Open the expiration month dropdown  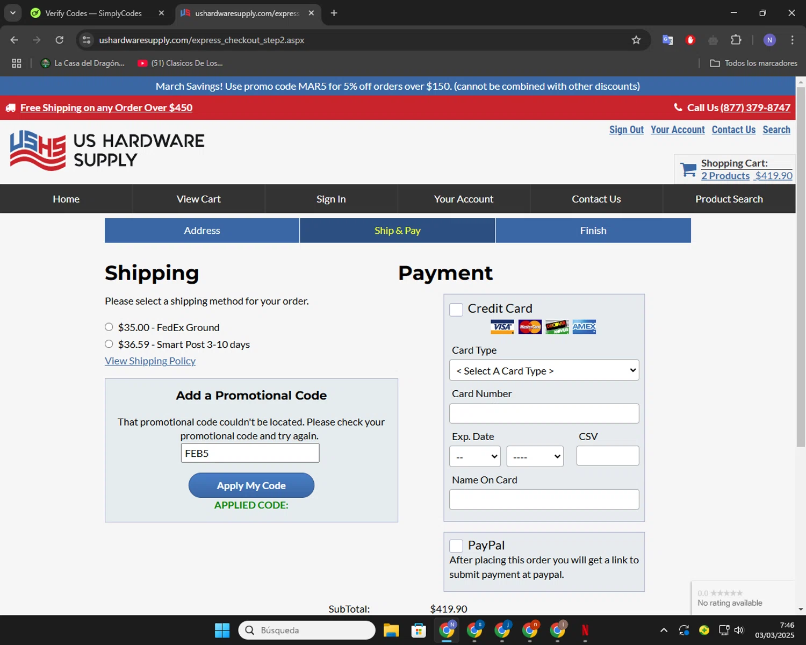coord(475,456)
